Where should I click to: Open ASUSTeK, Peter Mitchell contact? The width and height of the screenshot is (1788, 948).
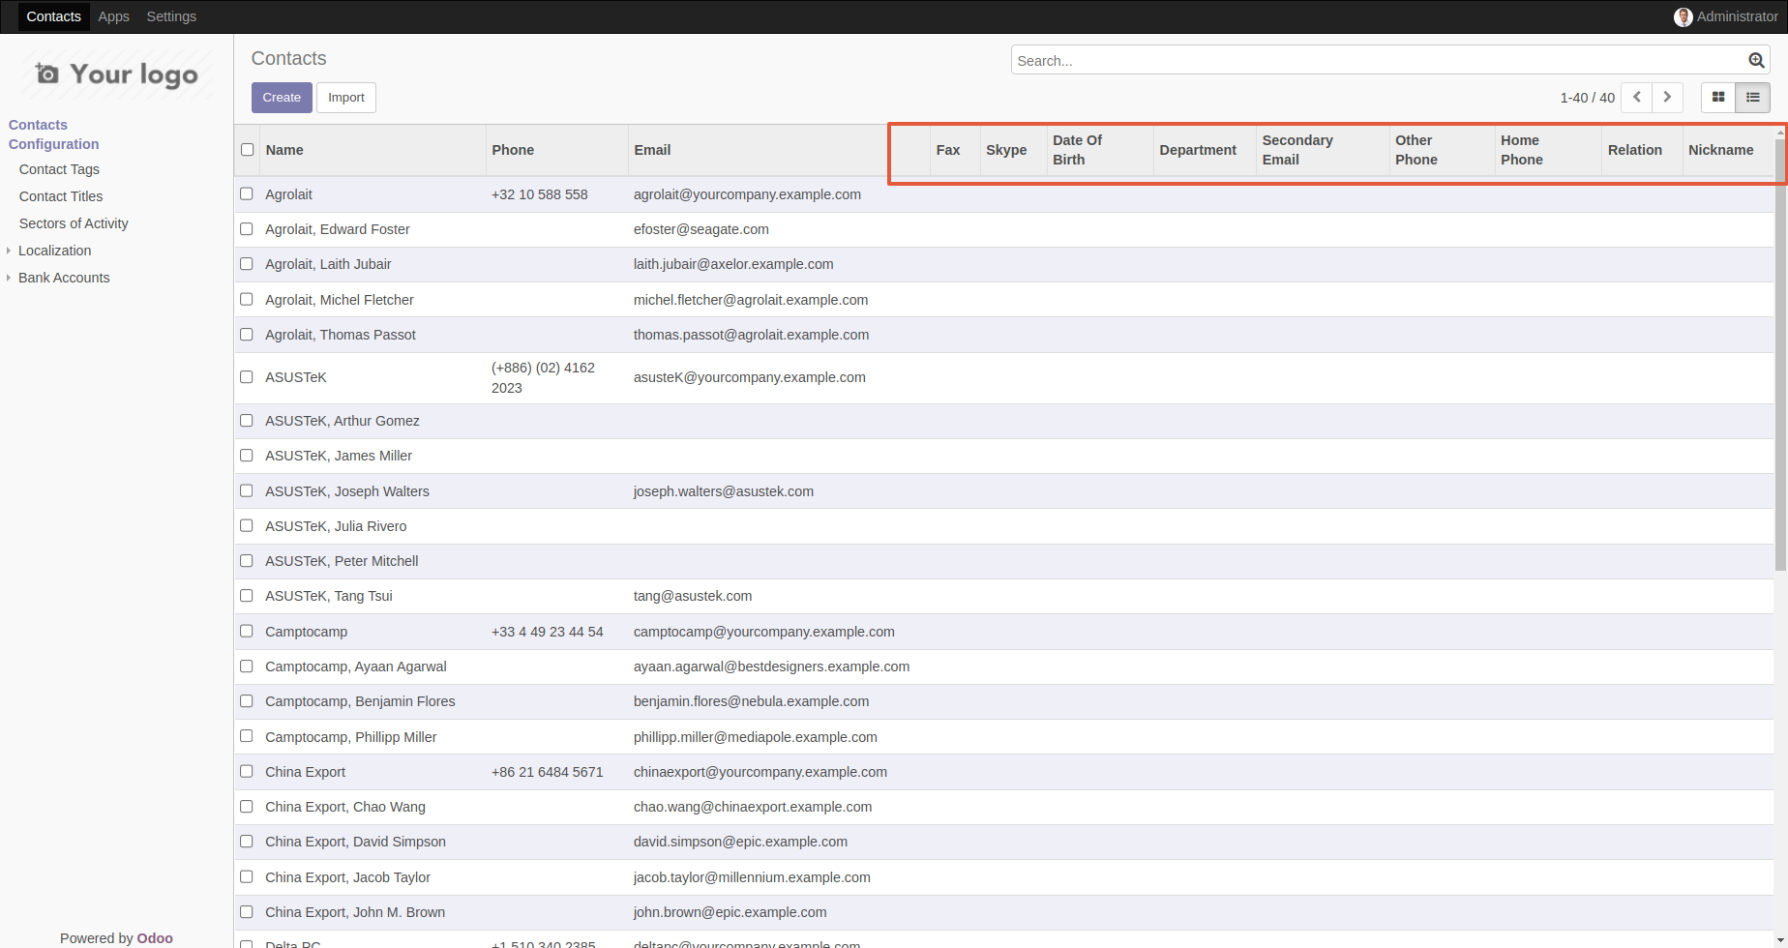tap(342, 561)
